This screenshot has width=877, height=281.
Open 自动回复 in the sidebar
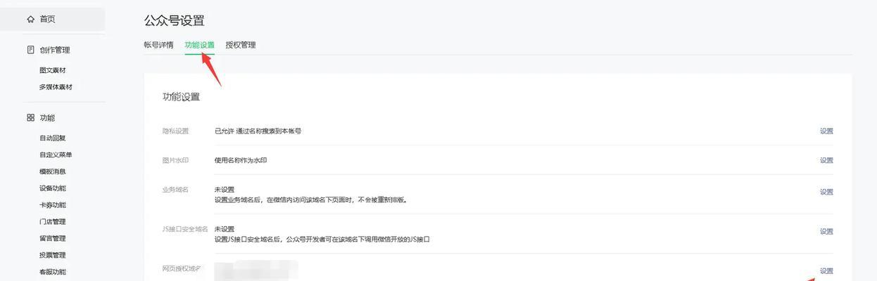53,138
